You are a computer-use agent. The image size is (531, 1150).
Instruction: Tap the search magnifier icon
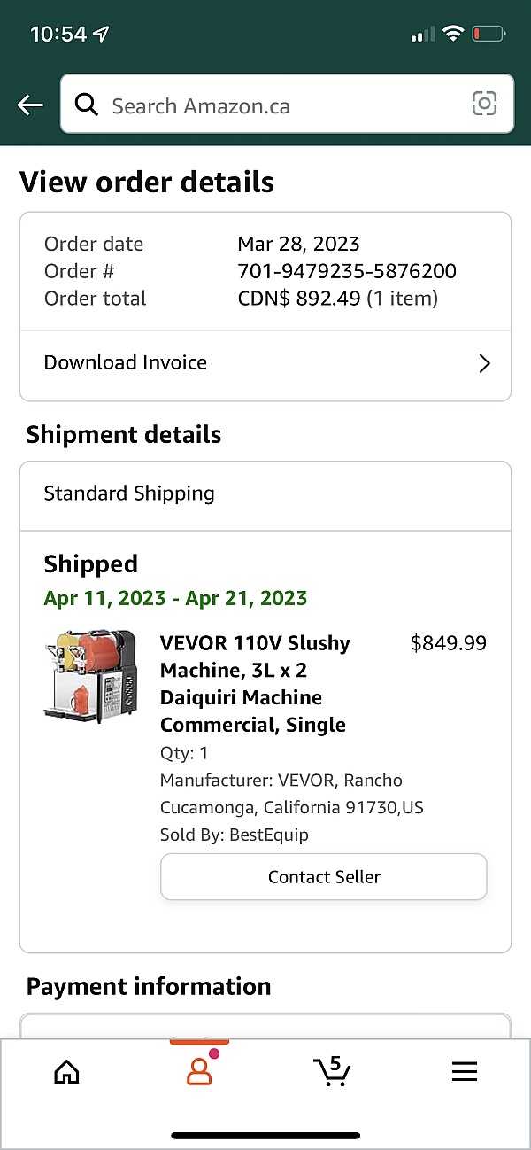(x=86, y=105)
